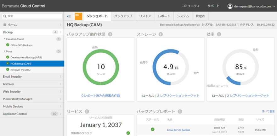Open Linux Server Backup report link

[178, 130]
